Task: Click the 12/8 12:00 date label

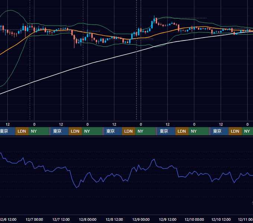Action: point(114,219)
